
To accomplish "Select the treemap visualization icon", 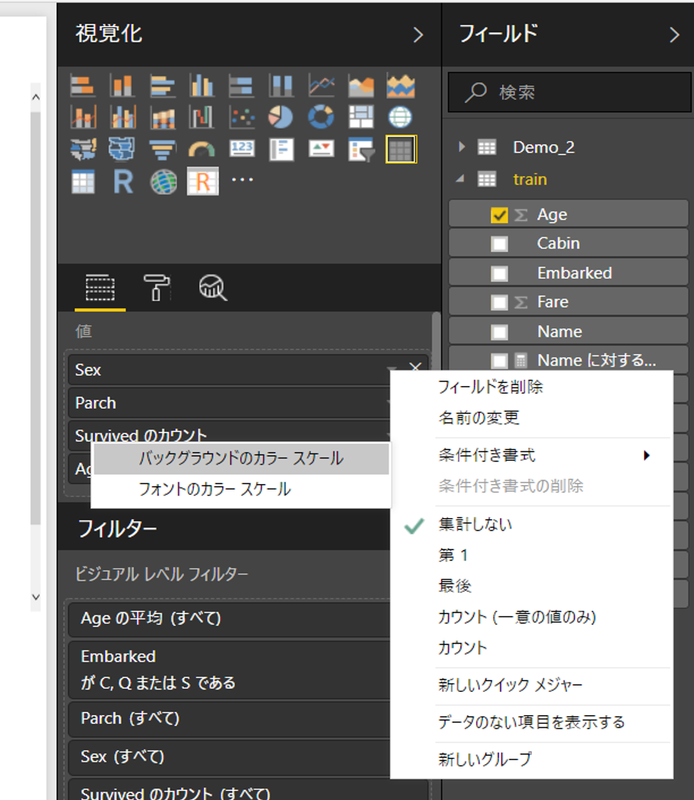I will coord(361,115).
